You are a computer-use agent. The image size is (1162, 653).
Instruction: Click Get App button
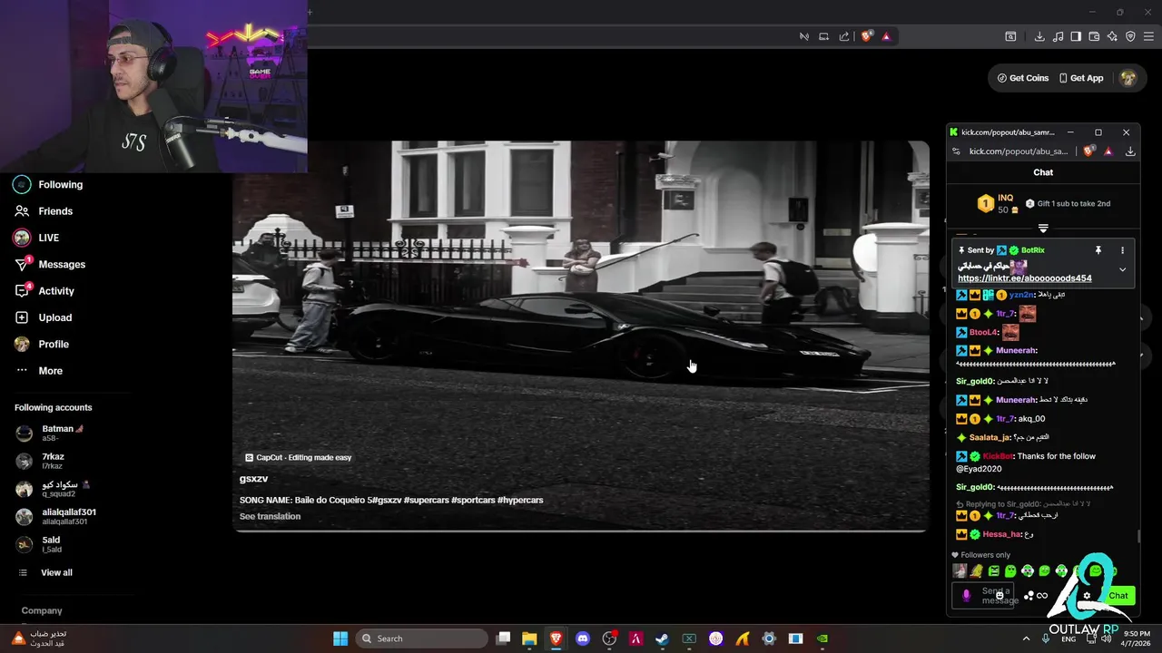pos(1081,78)
